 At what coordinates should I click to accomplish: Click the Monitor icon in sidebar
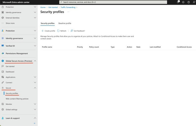3,104
